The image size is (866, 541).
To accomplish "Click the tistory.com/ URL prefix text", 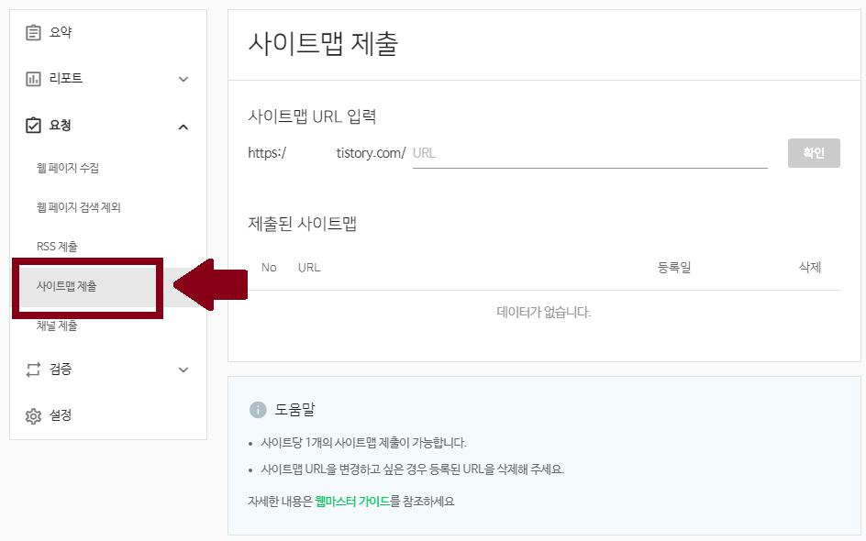I will (372, 153).
